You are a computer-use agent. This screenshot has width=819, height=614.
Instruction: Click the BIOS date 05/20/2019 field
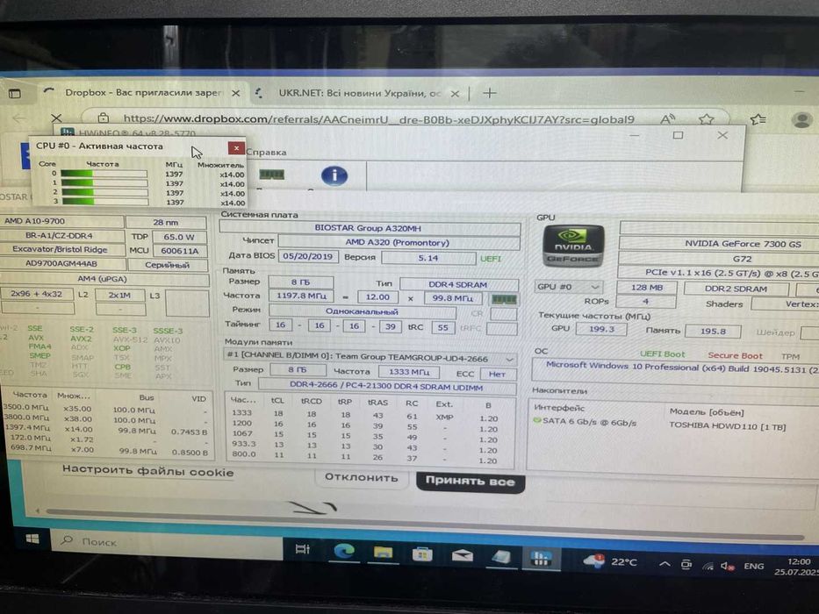coord(308,256)
